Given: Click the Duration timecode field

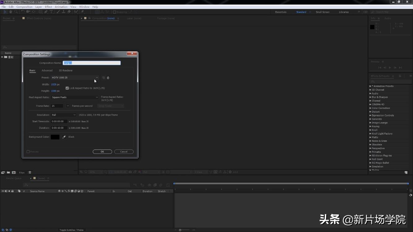Looking at the screenshot, I should 59,128.
